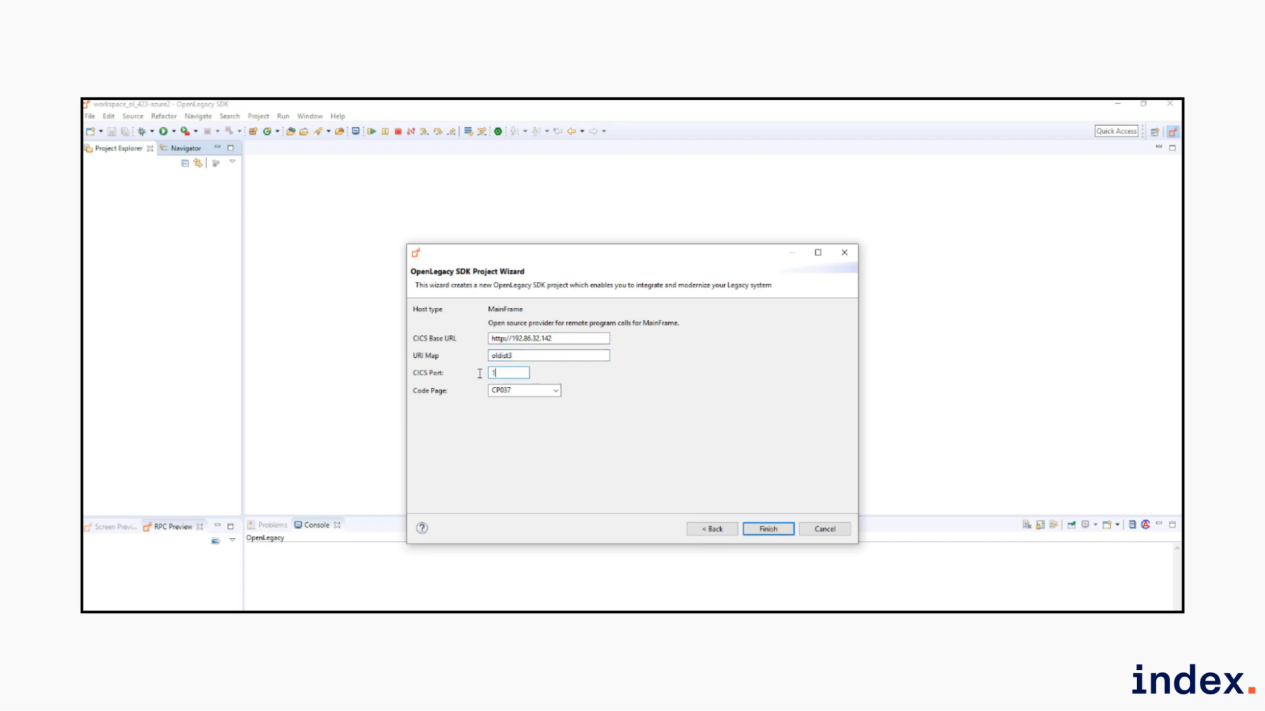Click the Back button in wizard
The height and width of the screenshot is (711, 1265).
pos(712,529)
